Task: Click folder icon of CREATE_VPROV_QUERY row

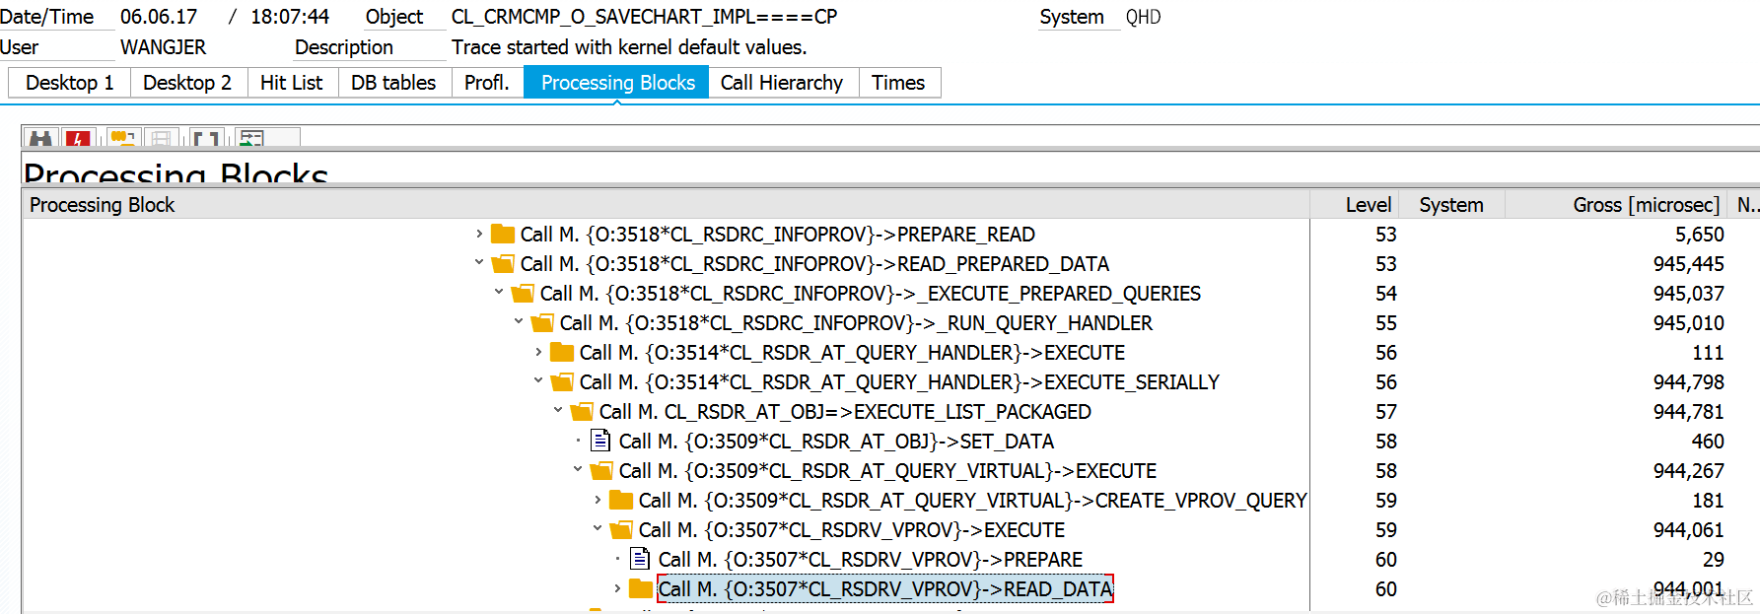Action: pos(621,500)
